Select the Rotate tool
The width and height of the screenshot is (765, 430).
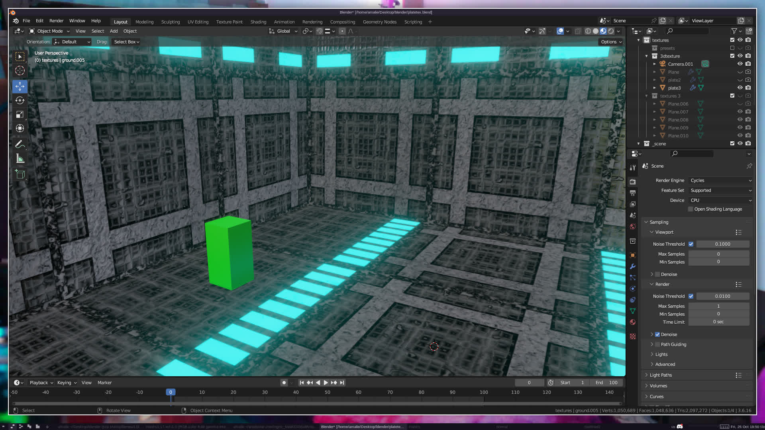pyautogui.click(x=20, y=100)
